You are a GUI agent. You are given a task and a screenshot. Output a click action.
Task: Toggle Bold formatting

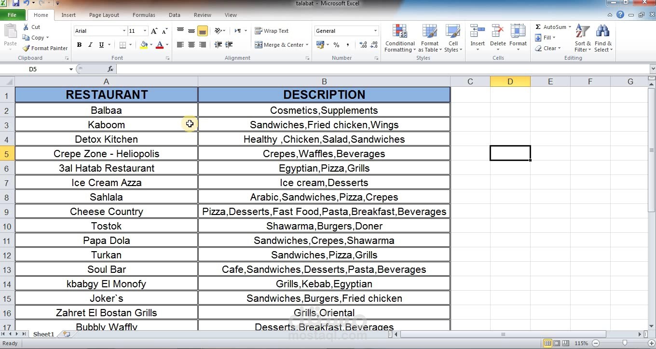click(79, 45)
